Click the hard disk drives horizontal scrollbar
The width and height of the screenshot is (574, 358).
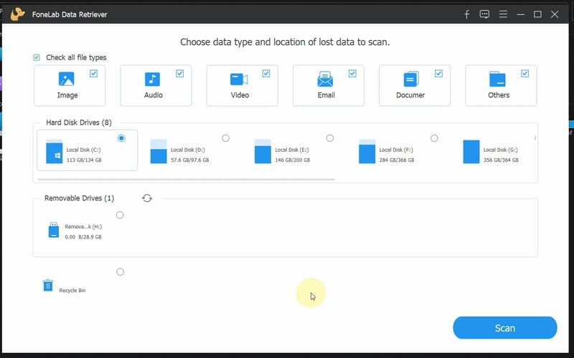pyautogui.click(x=186, y=180)
